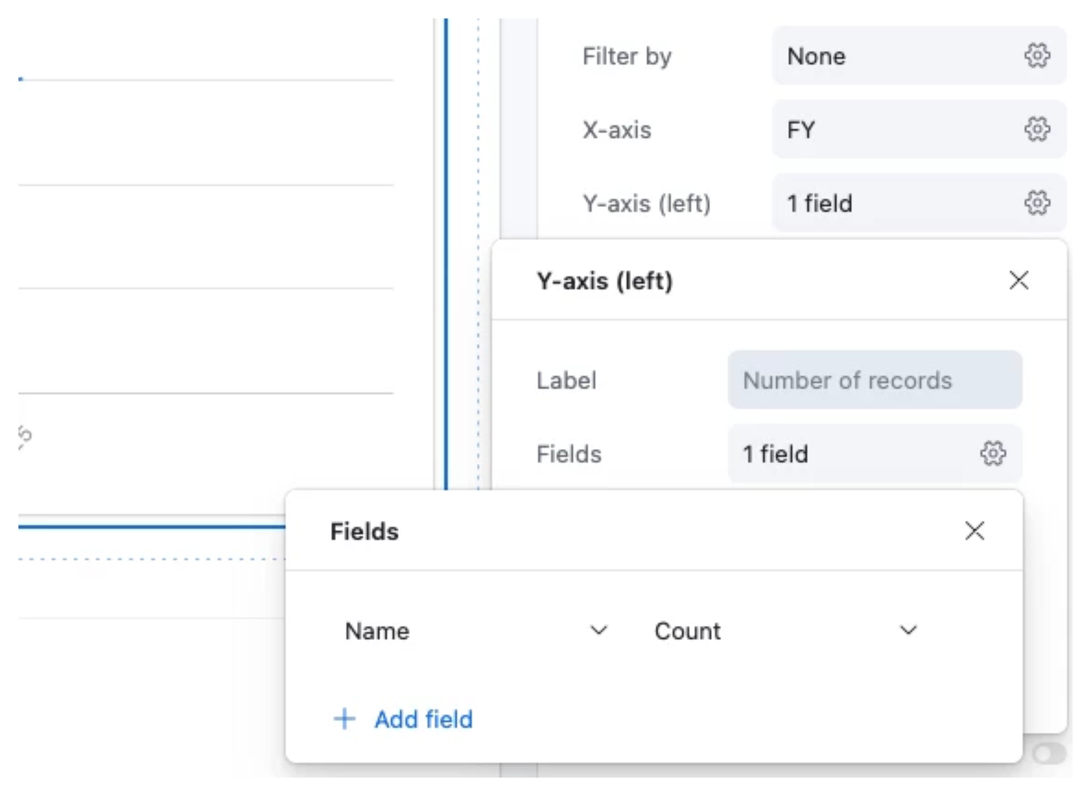Expand the Count aggregation dropdown
The height and width of the screenshot is (796, 1091).
tap(908, 630)
